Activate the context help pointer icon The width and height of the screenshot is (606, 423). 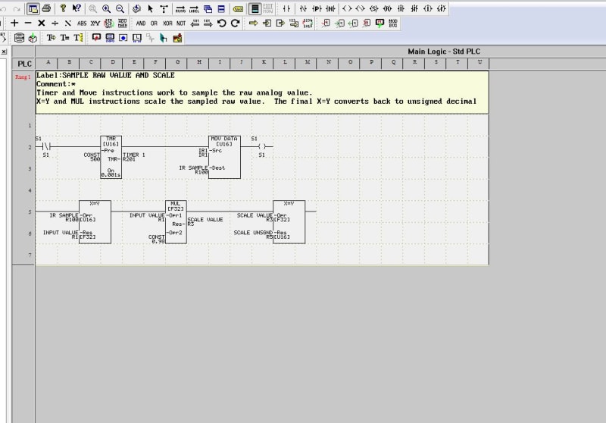(x=77, y=8)
